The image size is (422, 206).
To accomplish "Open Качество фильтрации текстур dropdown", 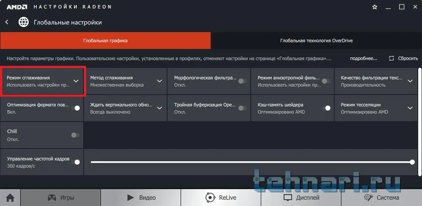I will click(410, 81).
